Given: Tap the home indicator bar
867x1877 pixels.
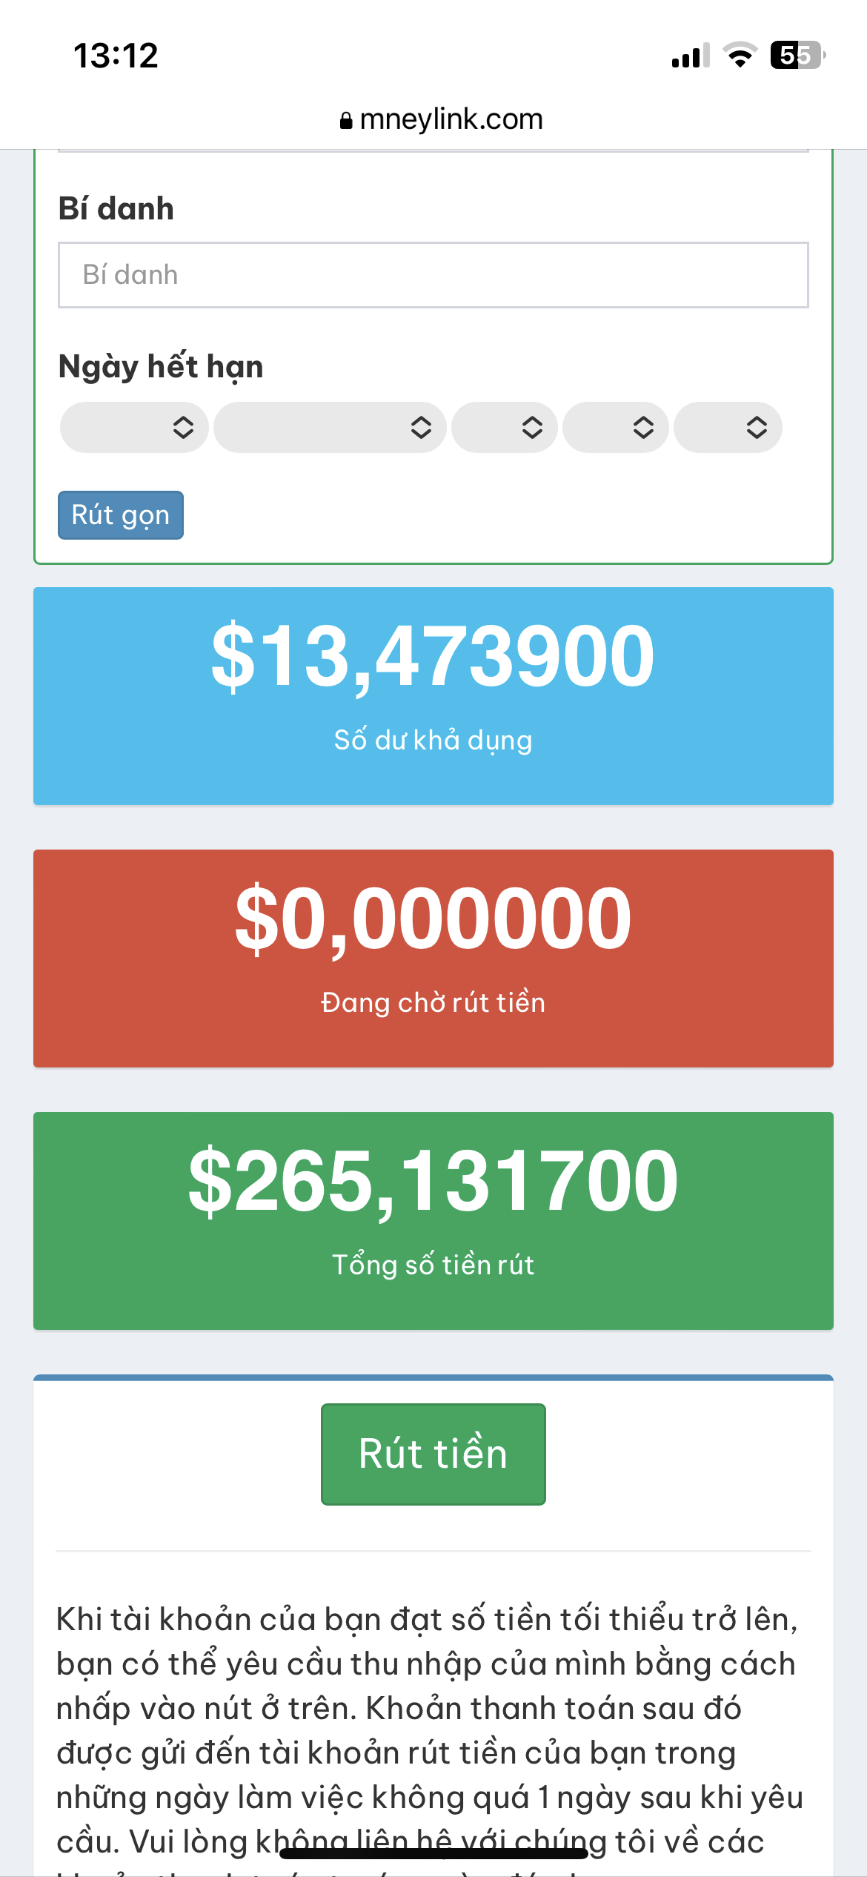Looking at the screenshot, I should click(x=433, y=1854).
